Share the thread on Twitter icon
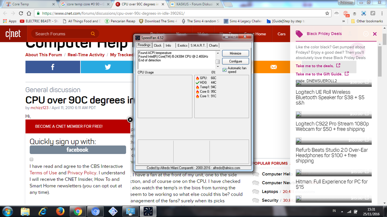The height and width of the screenshot is (217, 387). tap(108, 67)
